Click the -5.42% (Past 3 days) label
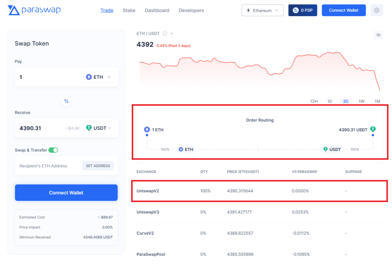Image resolution: width=392 pixels, height=264 pixels. (x=173, y=46)
